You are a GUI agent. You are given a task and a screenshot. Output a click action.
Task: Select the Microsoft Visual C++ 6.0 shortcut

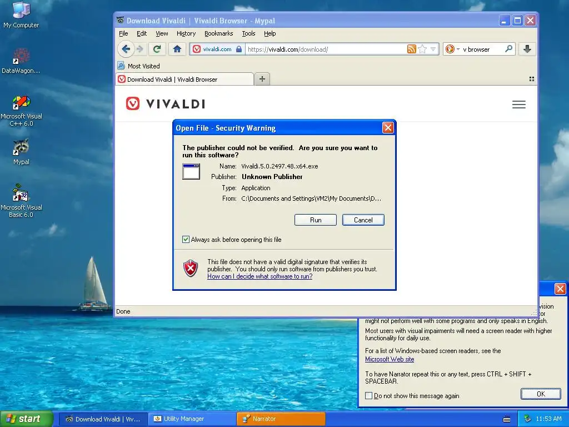pos(21,111)
